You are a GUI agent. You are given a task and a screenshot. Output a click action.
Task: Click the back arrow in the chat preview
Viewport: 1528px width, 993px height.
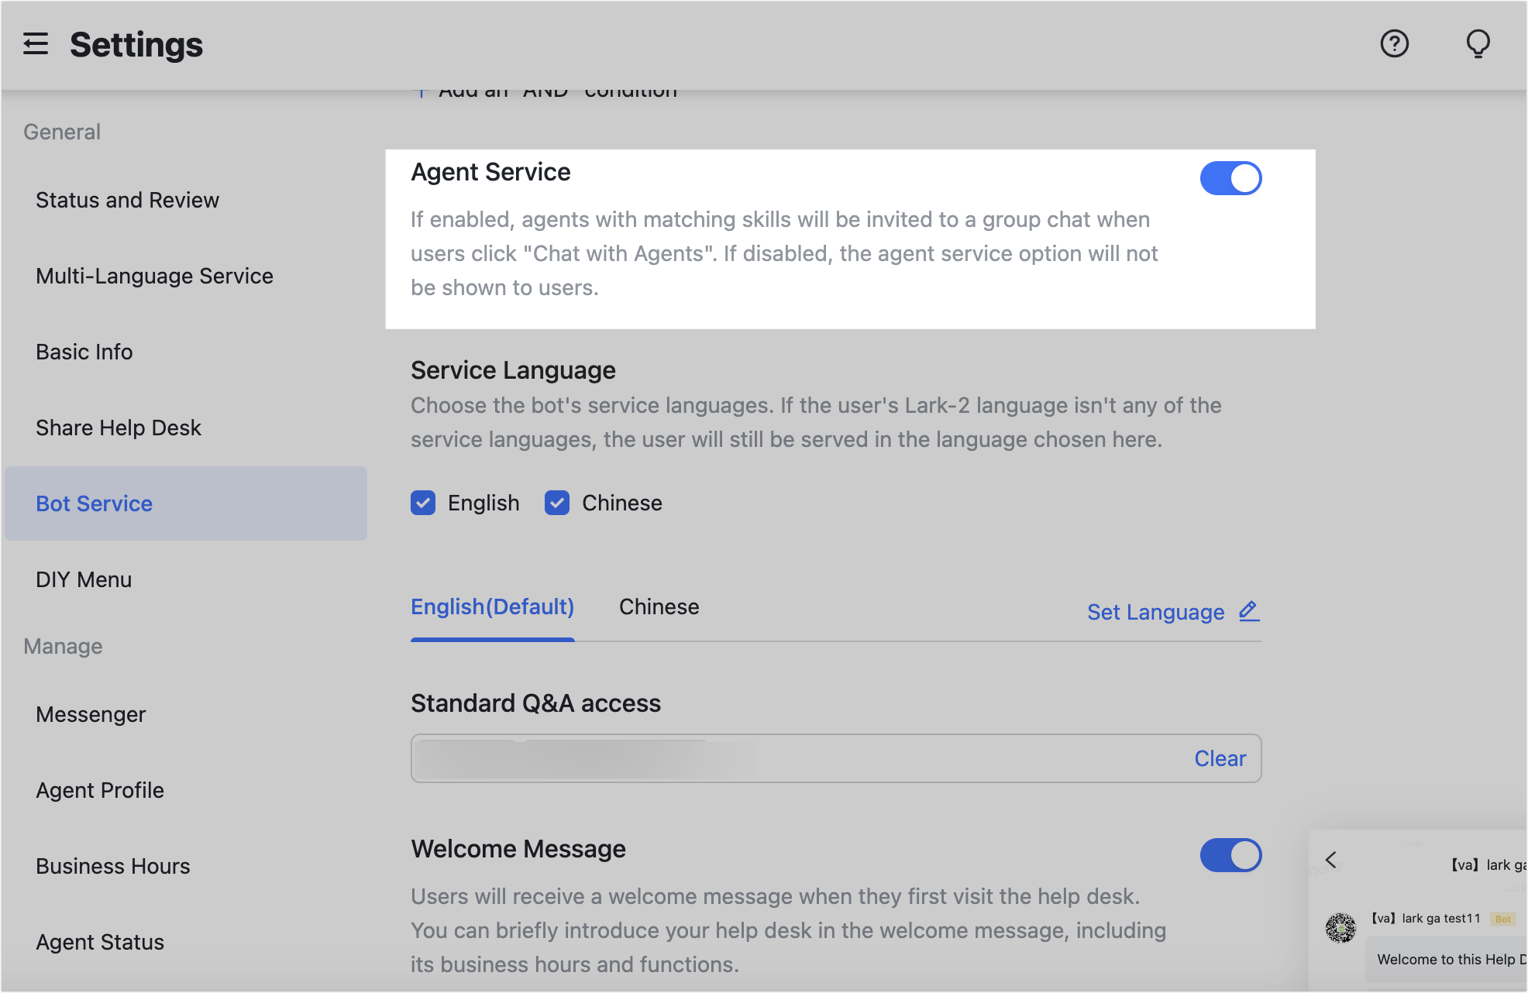click(1331, 860)
